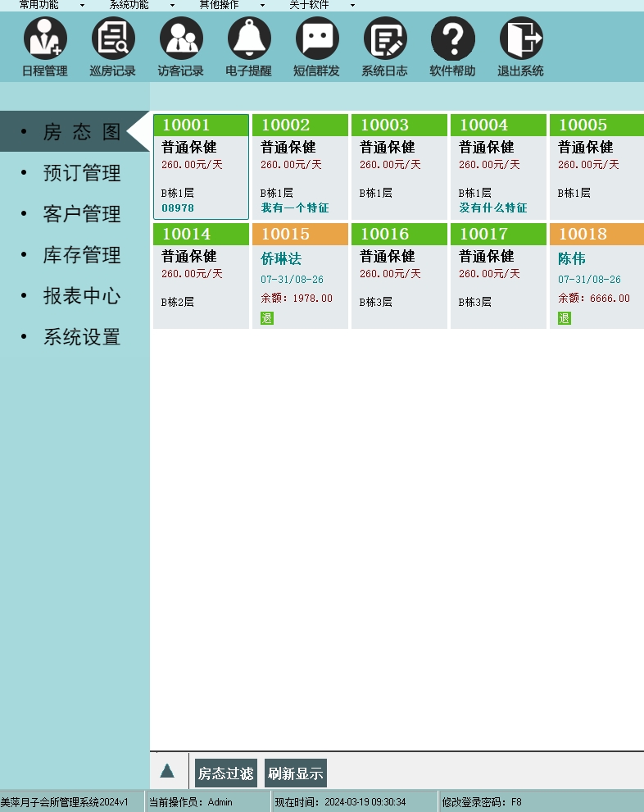Open the 关于软件 menu
Image resolution: width=644 pixels, height=812 pixels.
pyautogui.click(x=321, y=5)
